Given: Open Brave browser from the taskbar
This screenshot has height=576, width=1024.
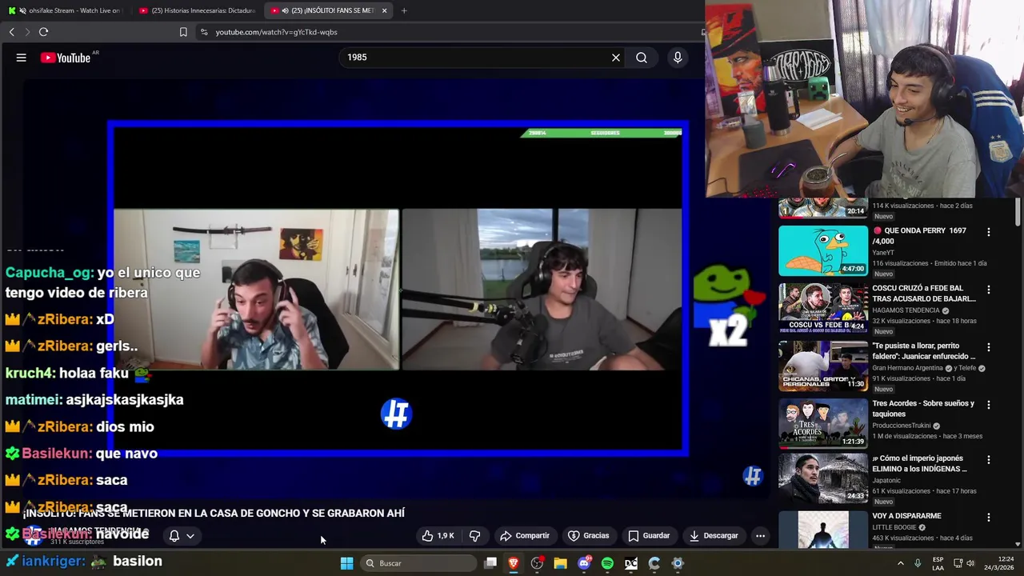Looking at the screenshot, I should coord(514,563).
